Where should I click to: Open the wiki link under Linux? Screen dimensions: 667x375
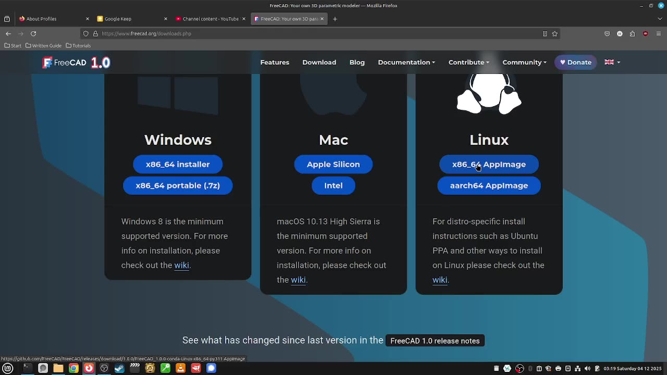point(440,280)
